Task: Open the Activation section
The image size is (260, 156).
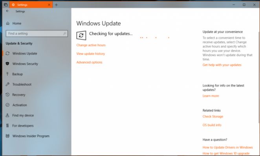Action: point(20,105)
